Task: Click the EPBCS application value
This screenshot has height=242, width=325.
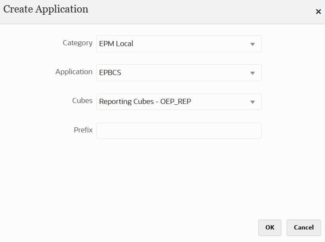Action: 110,73
